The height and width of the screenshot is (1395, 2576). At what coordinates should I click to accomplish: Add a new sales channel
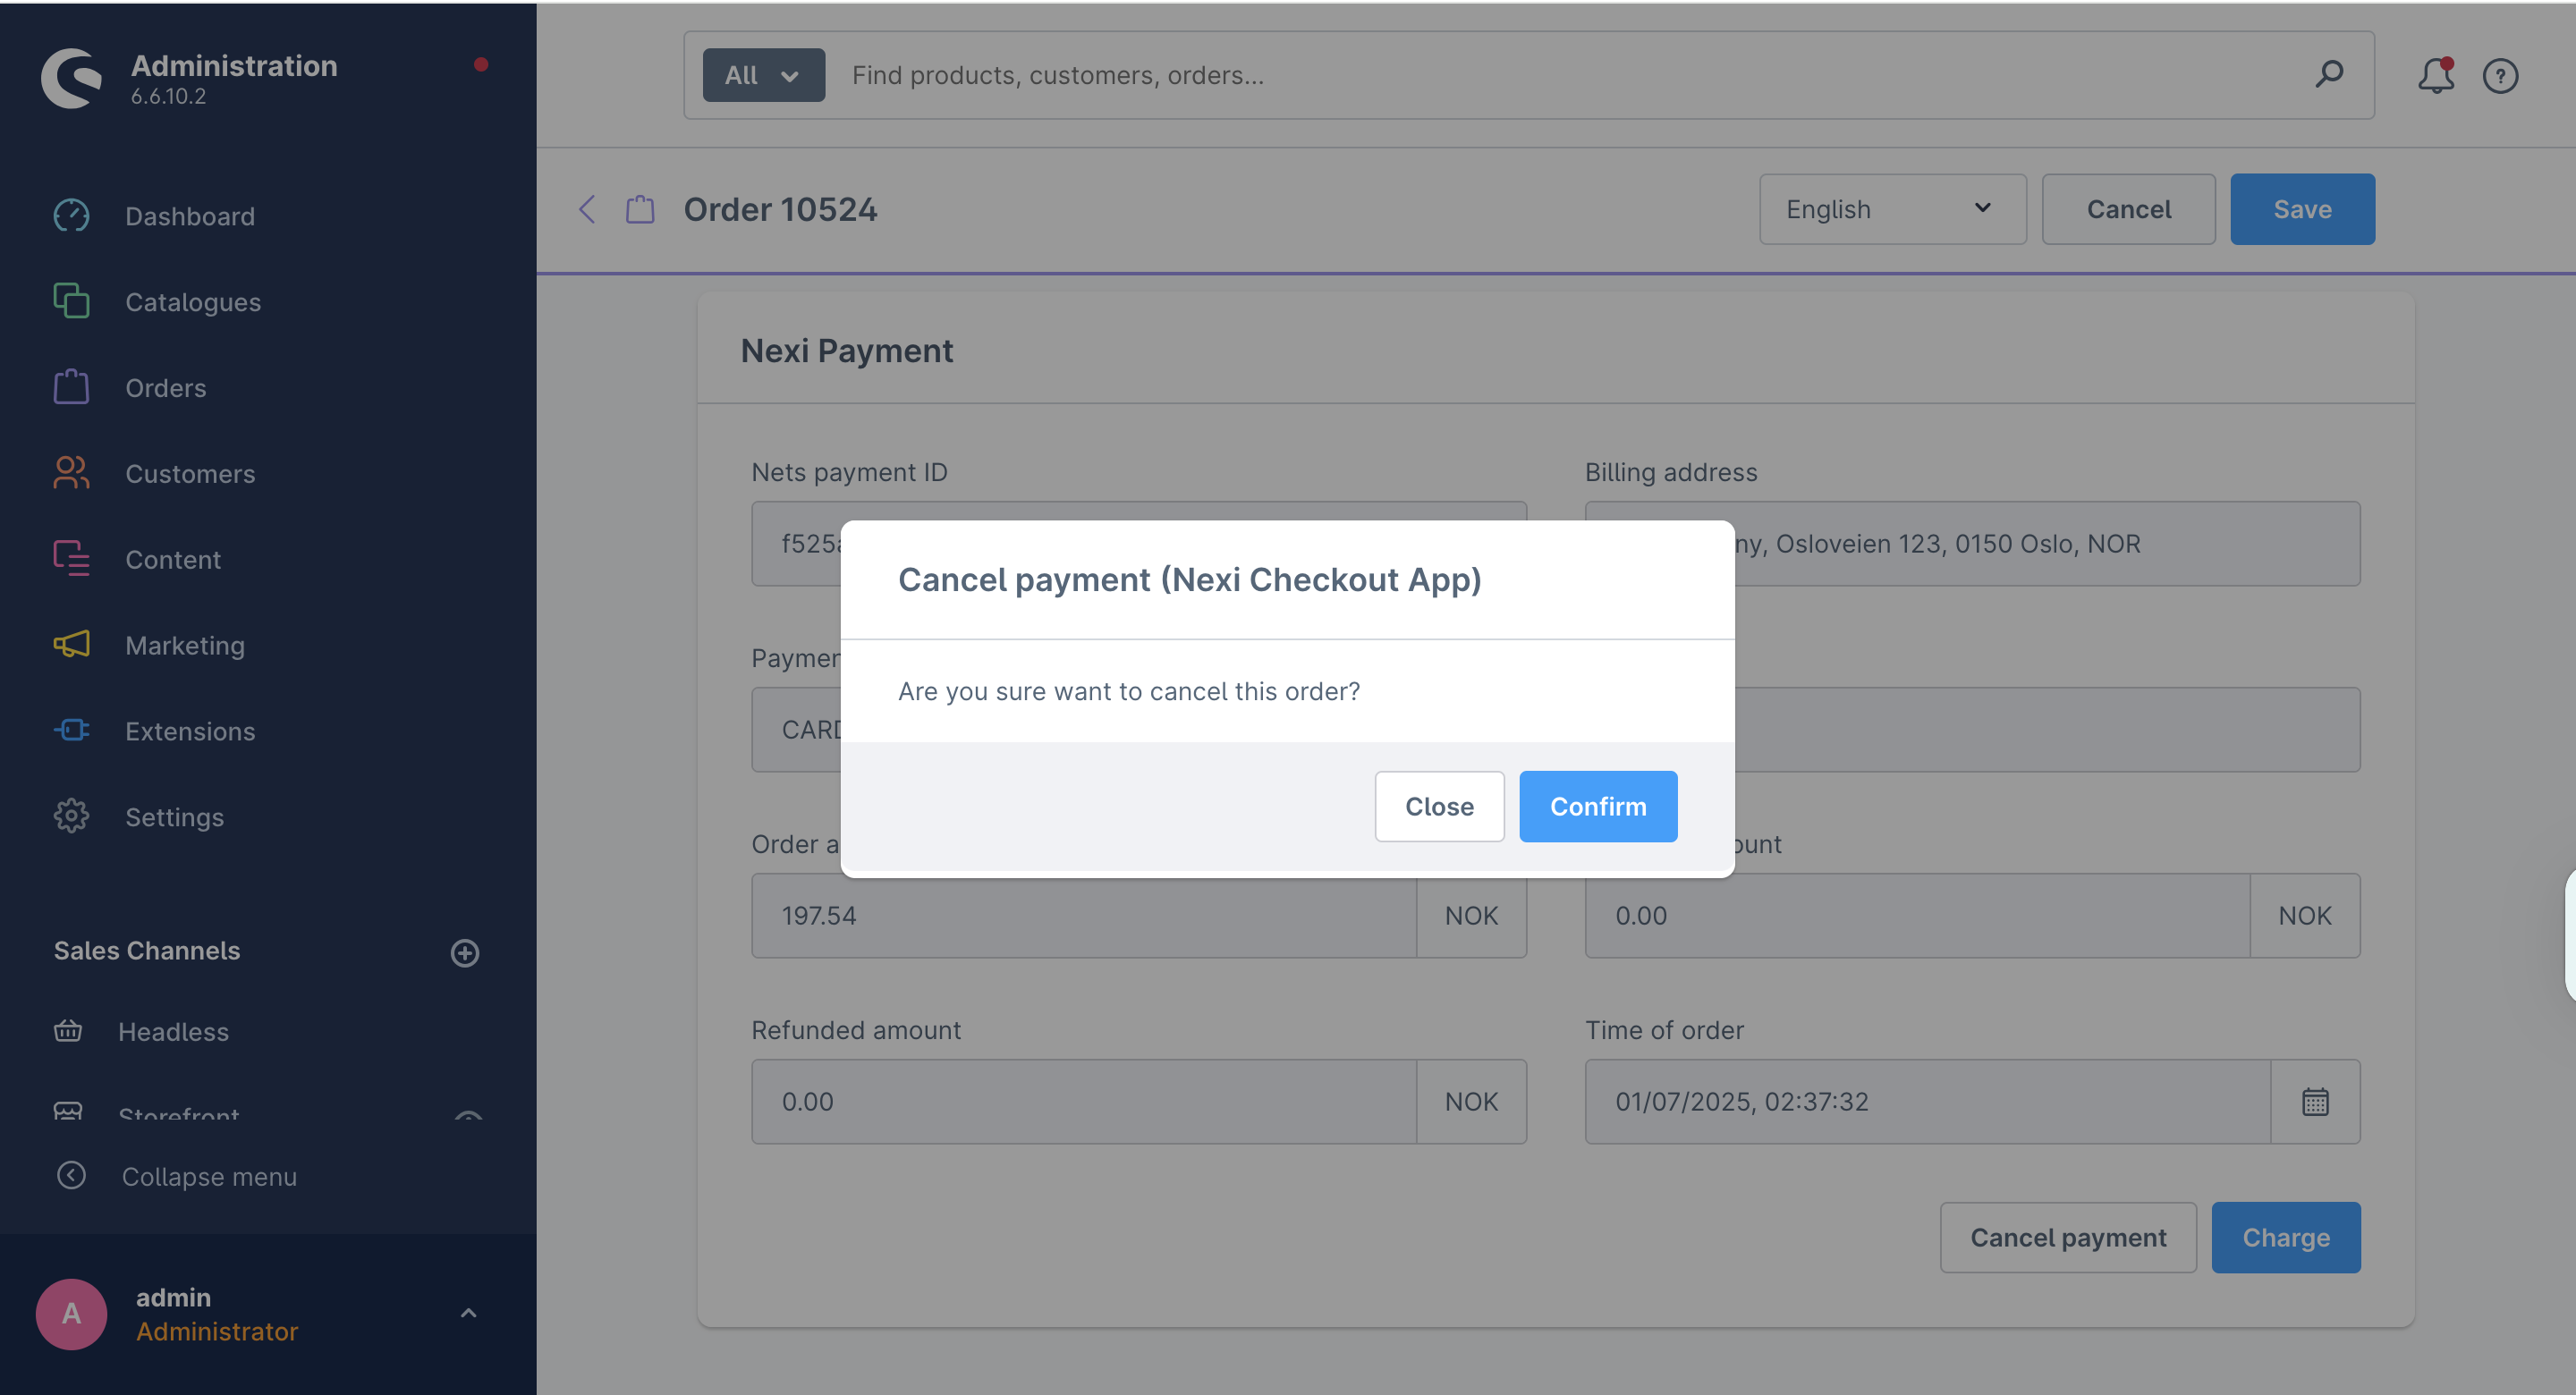pyautogui.click(x=465, y=952)
